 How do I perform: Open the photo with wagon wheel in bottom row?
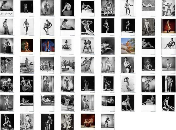(27, 122)
